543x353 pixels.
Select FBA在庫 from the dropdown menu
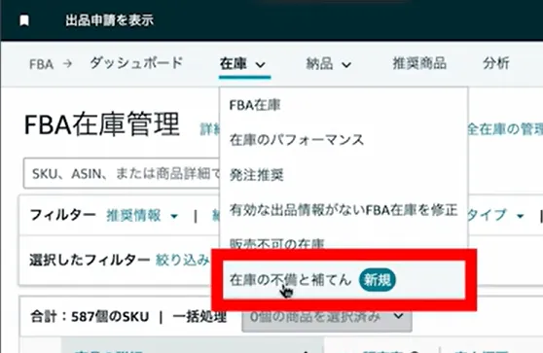coord(255,105)
